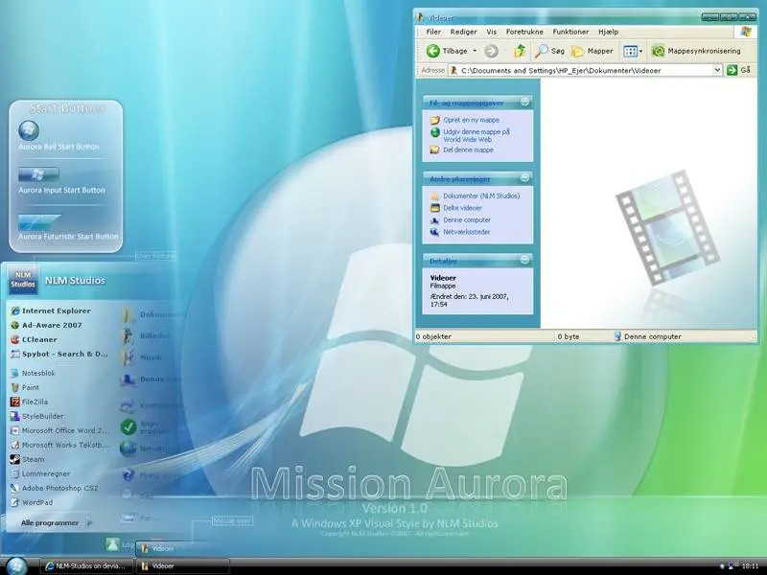Open Lommeregner calculator entry
The height and width of the screenshot is (575, 767).
pyautogui.click(x=40, y=473)
